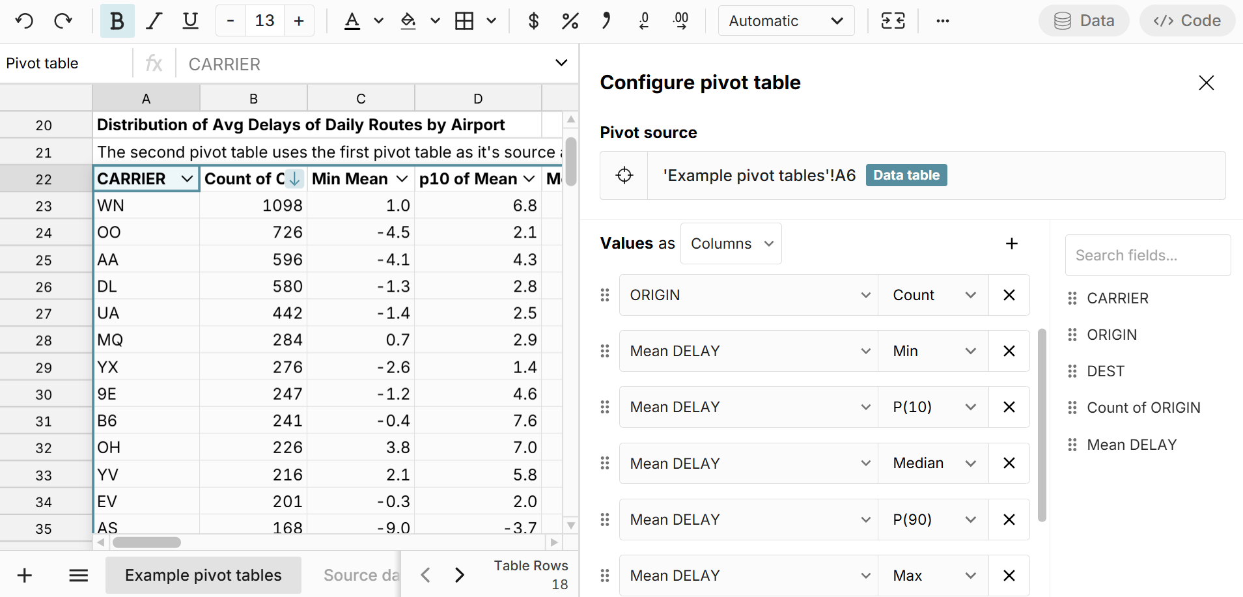
Task: Open the Values as Columns dropdown
Action: click(731, 243)
